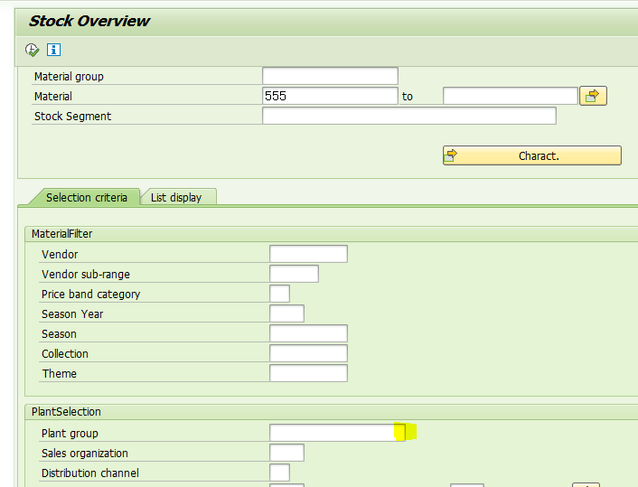Click the 'Season Year' label

(72, 314)
